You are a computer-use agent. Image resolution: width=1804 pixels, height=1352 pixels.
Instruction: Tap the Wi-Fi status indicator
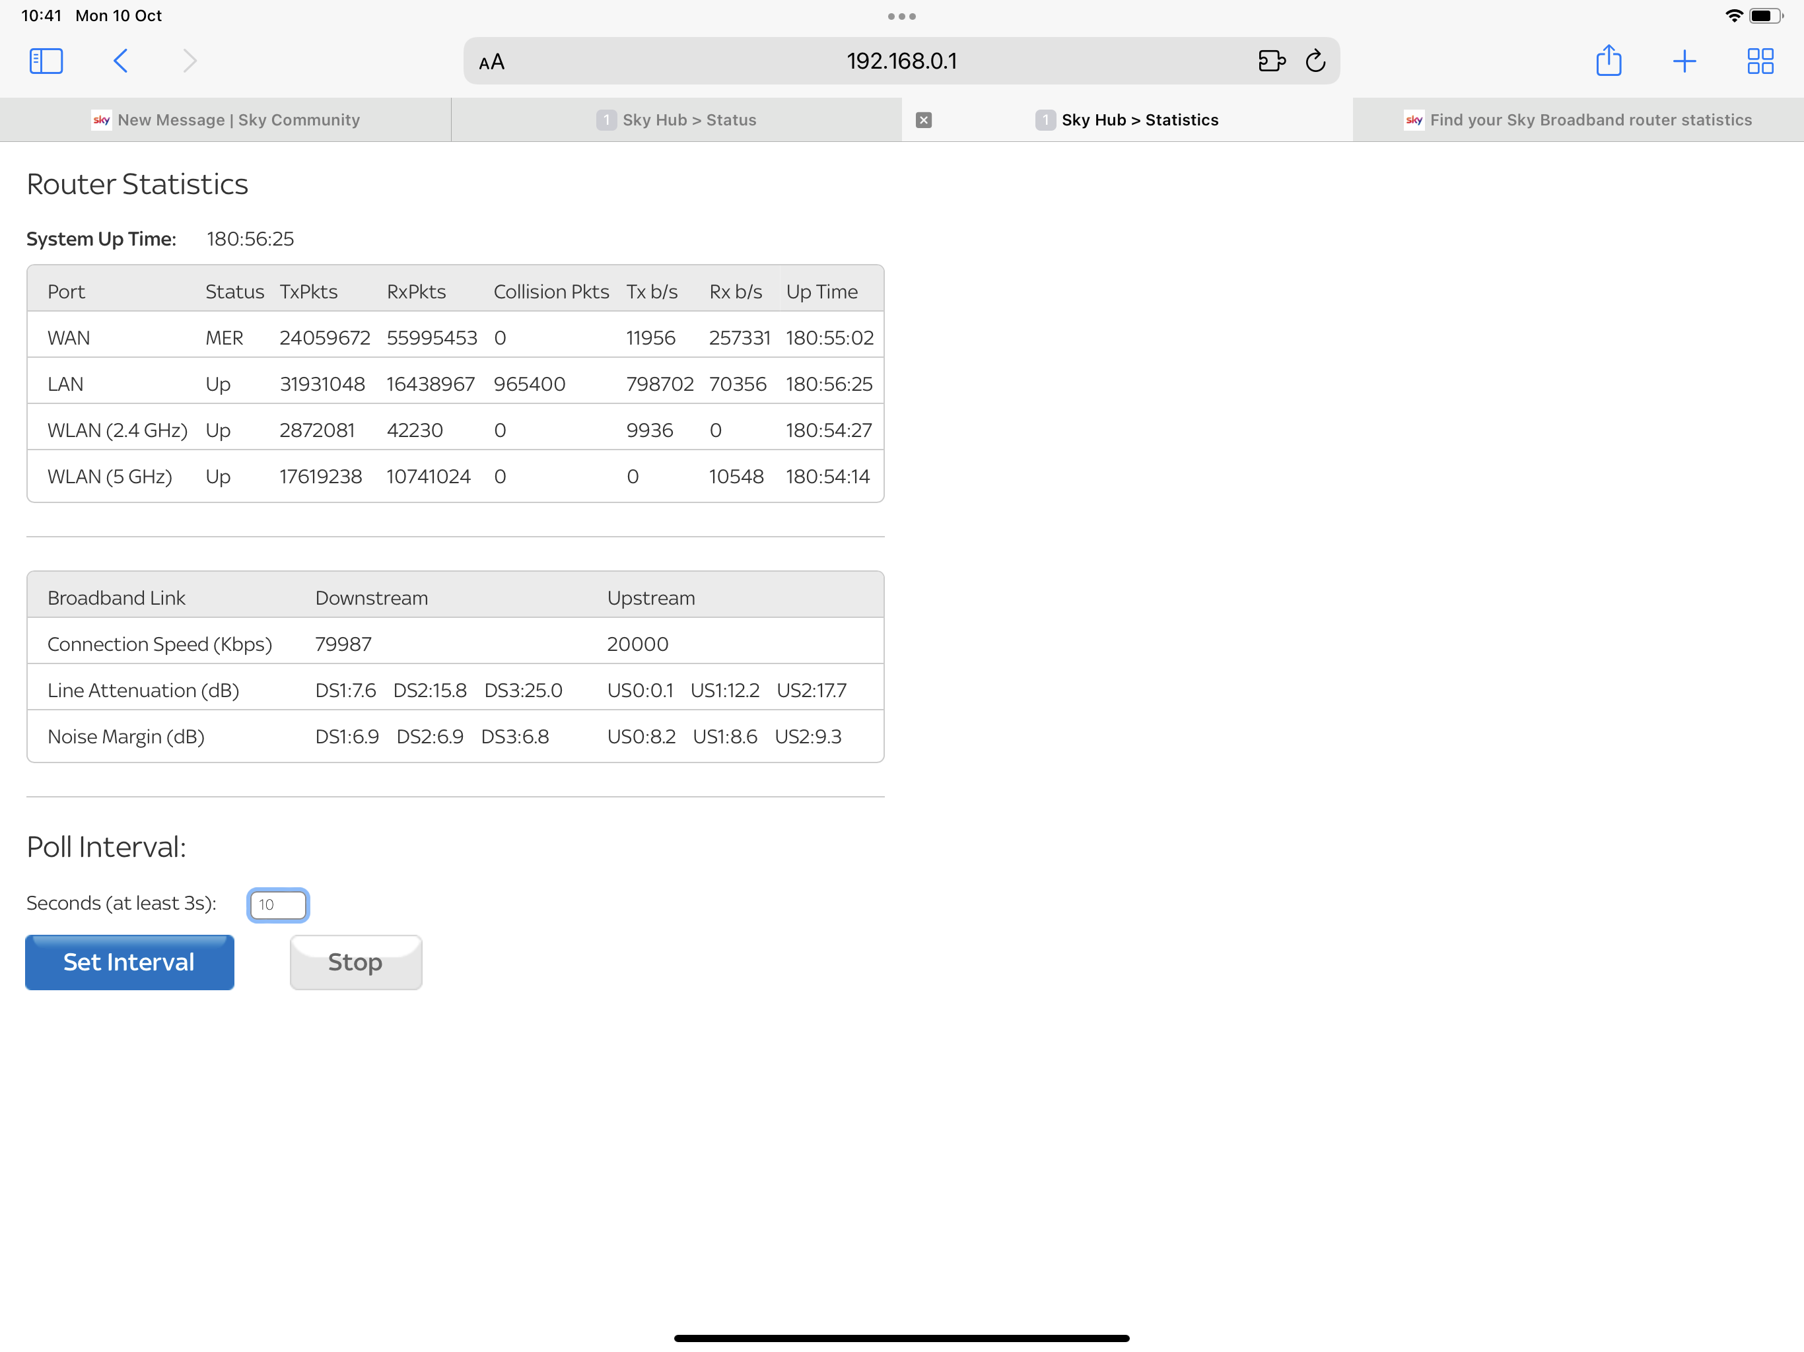[x=1734, y=15]
